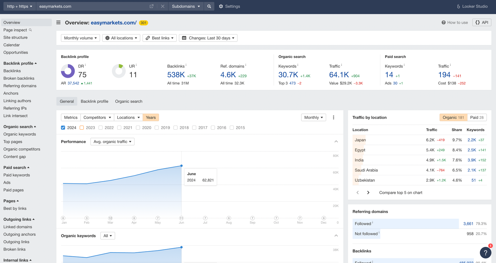Check the 2019 year checkbox
The image size is (496, 263).
pyautogui.click(x=157, y=127)
